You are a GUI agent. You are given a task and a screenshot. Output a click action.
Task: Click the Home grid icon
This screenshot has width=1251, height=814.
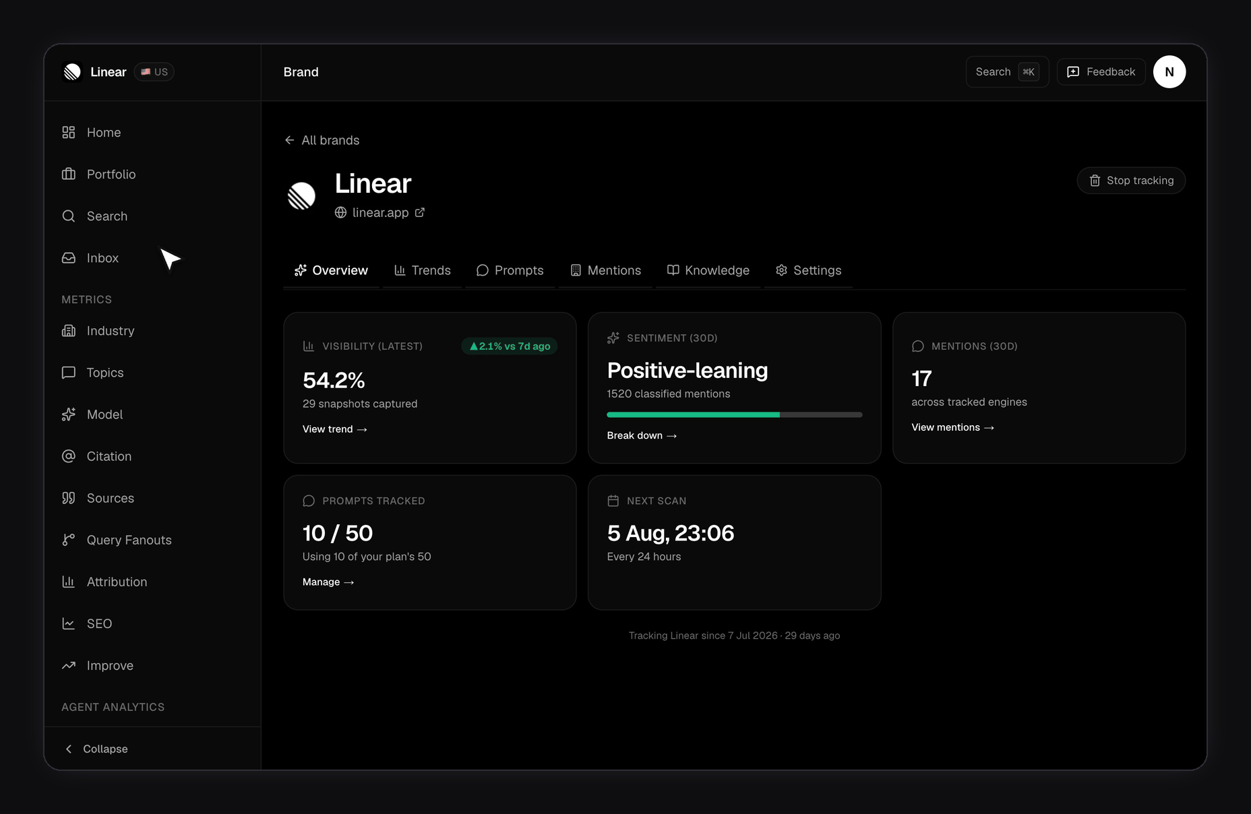tap(69, 133)
